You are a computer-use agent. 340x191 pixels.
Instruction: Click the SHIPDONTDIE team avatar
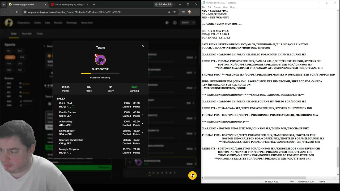coord(100,60)
